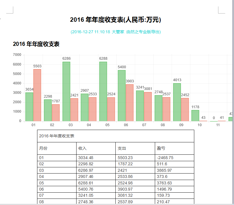Click the table cell 3034.48
The width and height of the screenshot is (234, 205).
(96, 158)
